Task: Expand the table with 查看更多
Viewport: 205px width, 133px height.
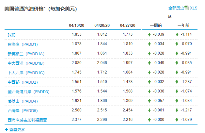Action: 17,130
